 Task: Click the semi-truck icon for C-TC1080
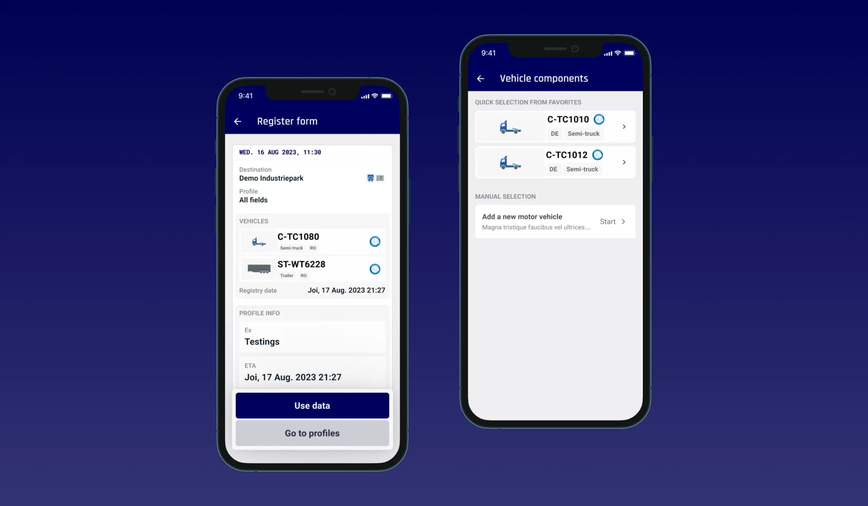[x=259, y=241]
